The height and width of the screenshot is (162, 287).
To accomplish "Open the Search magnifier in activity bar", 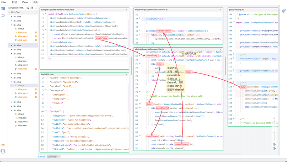I will point(3,16).
